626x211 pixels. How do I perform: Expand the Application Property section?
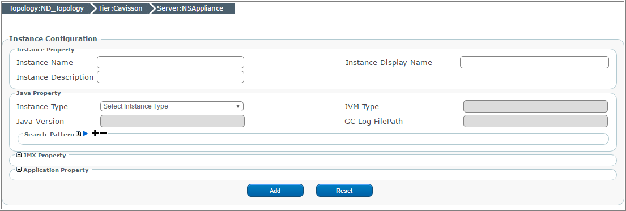(x=19, y=170)
